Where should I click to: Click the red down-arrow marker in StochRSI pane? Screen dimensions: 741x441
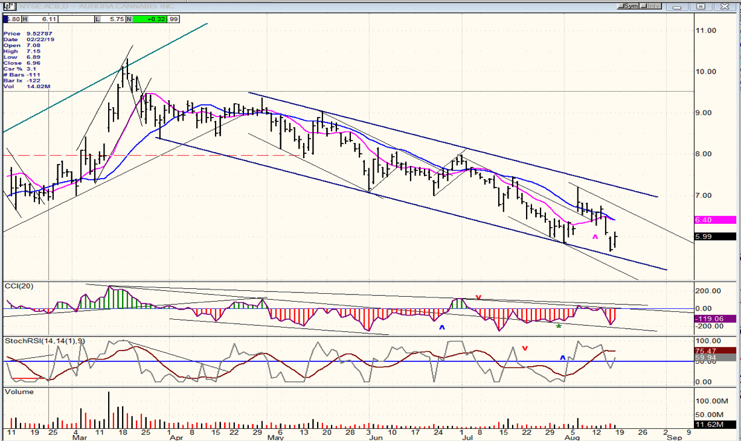[525, 348]
